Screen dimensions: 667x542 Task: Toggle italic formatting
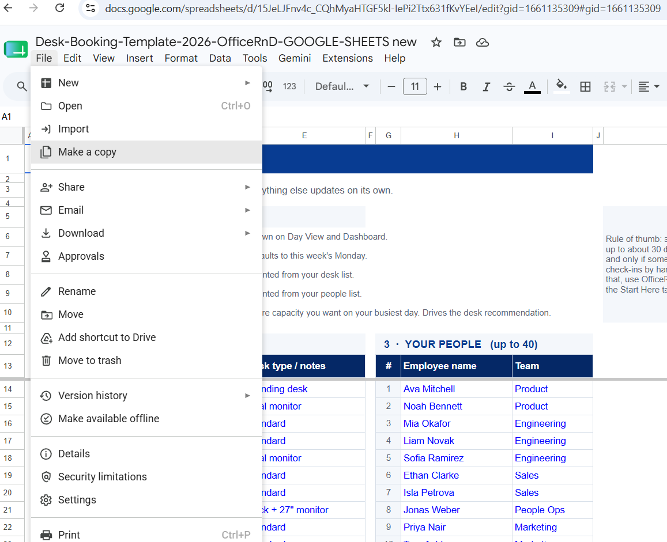tap(486, 86)
